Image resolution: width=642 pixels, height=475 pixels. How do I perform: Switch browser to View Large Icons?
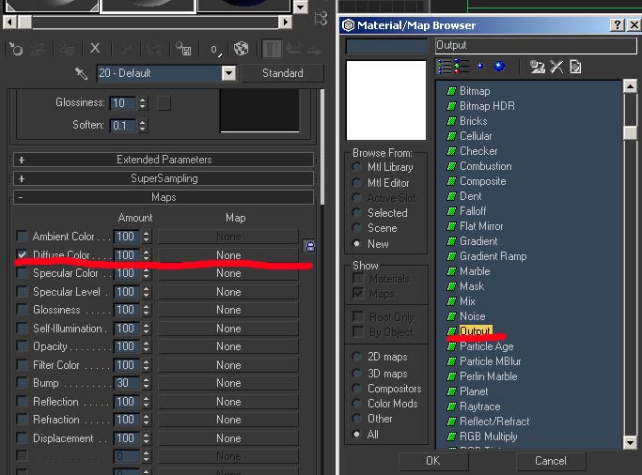[499, 67]
